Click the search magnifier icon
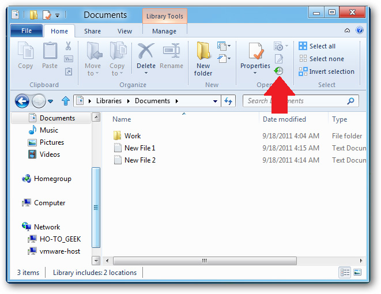 click(350, 101)
